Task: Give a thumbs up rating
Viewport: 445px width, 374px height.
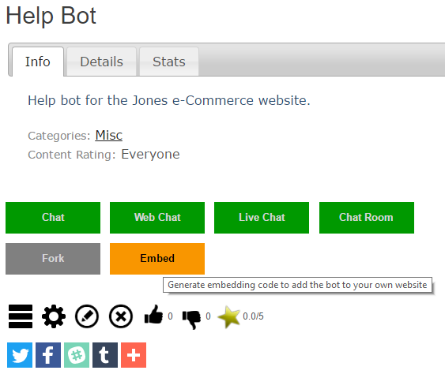Action: [x=153, y=315]
